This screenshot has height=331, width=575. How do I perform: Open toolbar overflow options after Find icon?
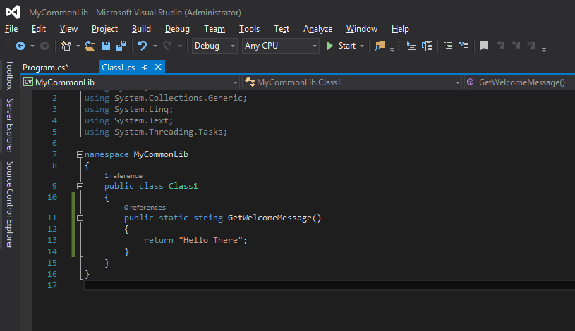(392, 49)
